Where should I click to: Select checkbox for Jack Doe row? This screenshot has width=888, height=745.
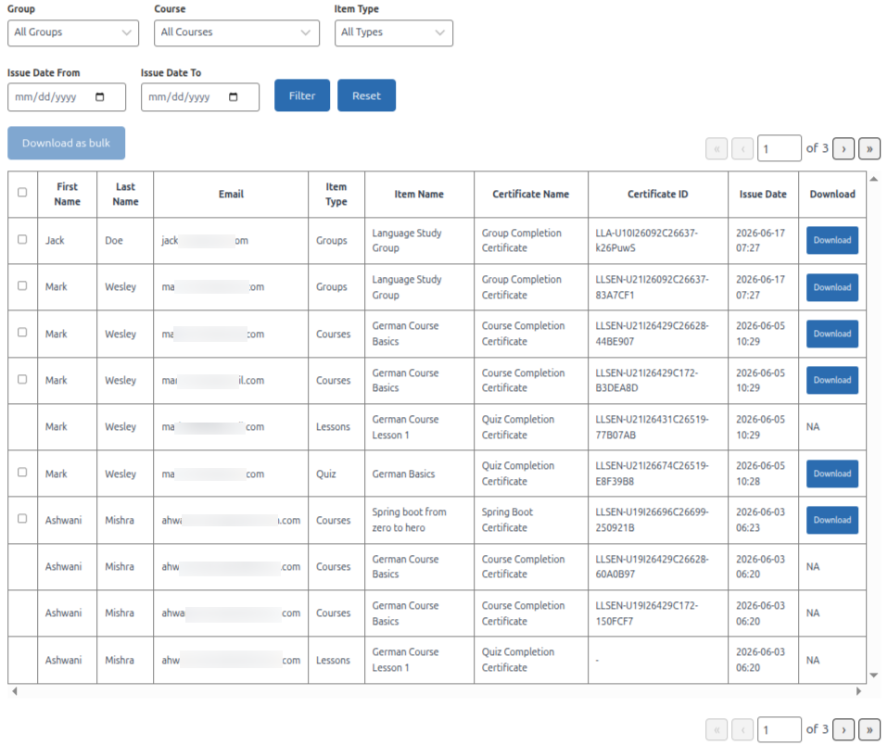[x=22, y=239]
